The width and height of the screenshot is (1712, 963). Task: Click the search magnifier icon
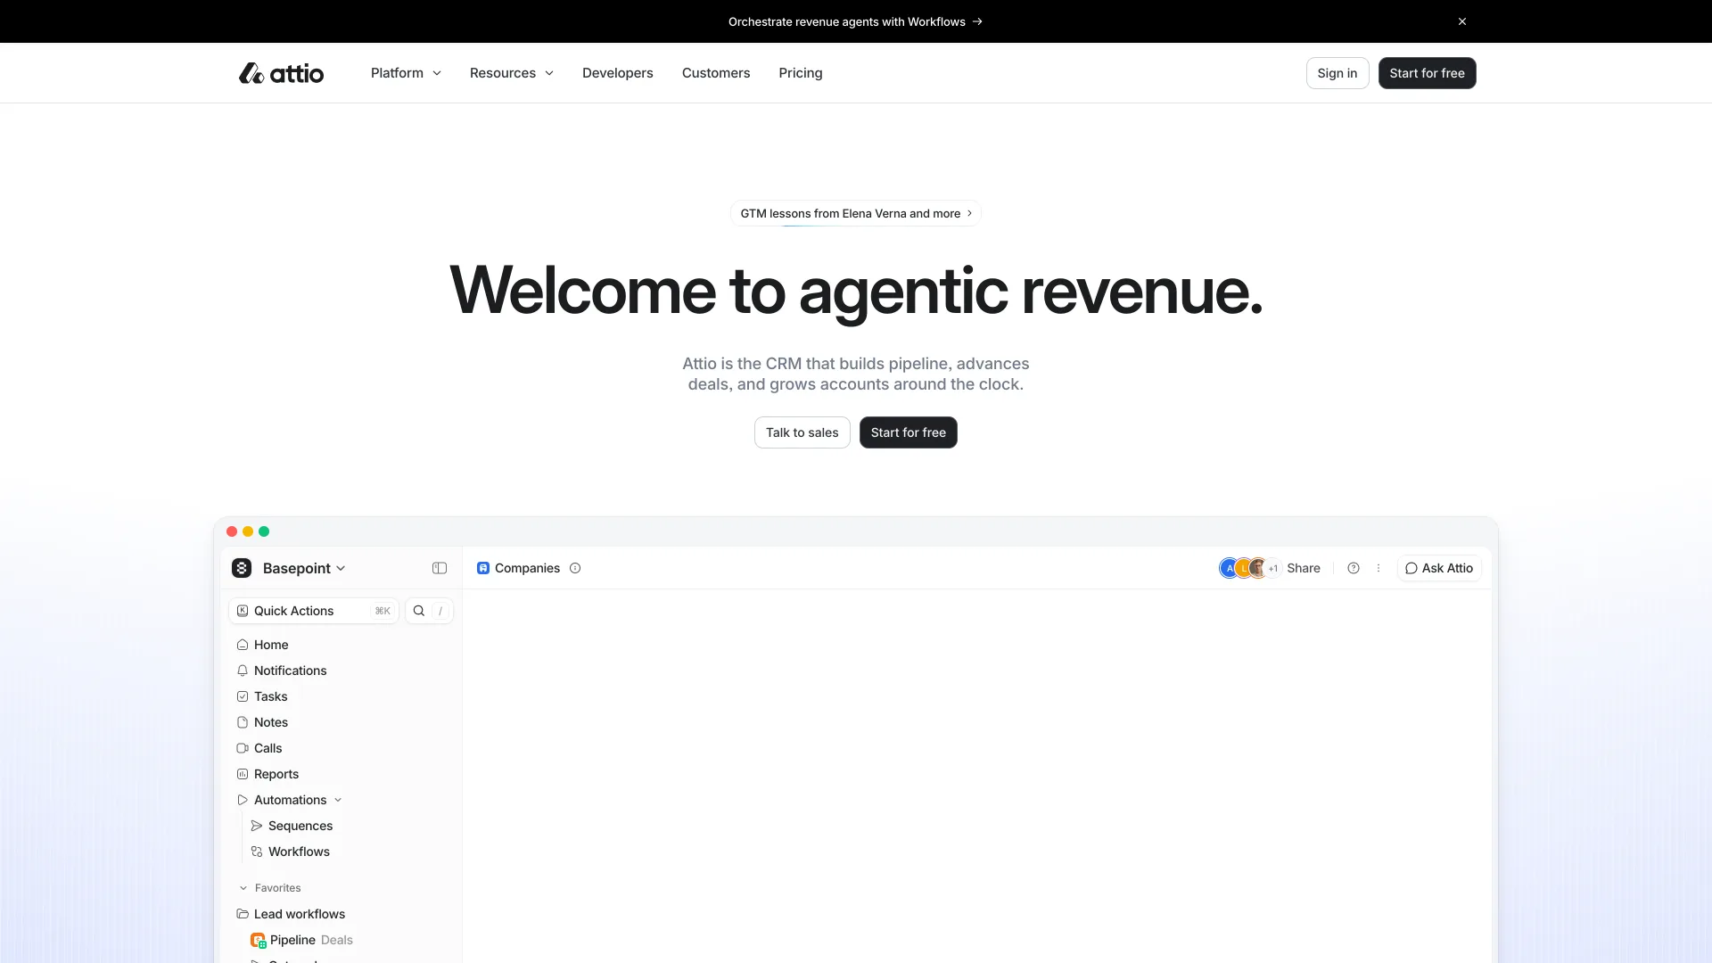[419, 611]
